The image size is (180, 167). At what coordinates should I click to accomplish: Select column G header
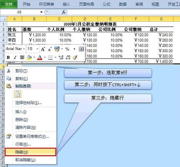(161, 19)
